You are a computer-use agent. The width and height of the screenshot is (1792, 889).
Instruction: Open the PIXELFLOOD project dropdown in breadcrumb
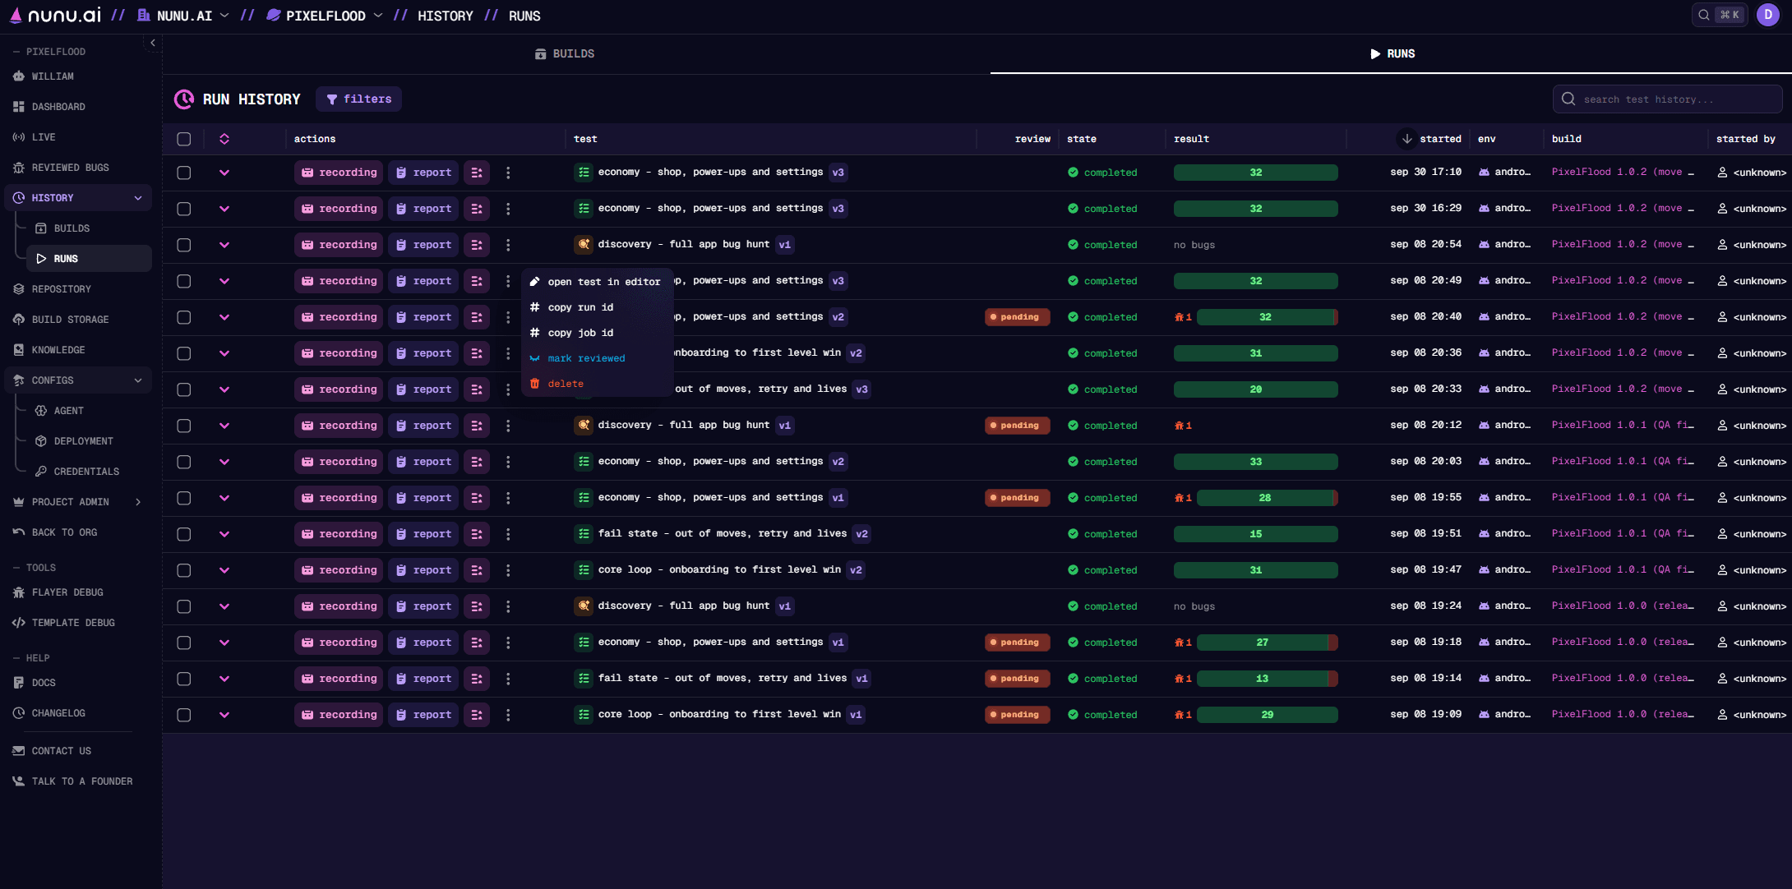coord(325,16)
